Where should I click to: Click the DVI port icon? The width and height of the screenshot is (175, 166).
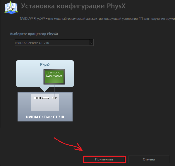coord(37,98)
